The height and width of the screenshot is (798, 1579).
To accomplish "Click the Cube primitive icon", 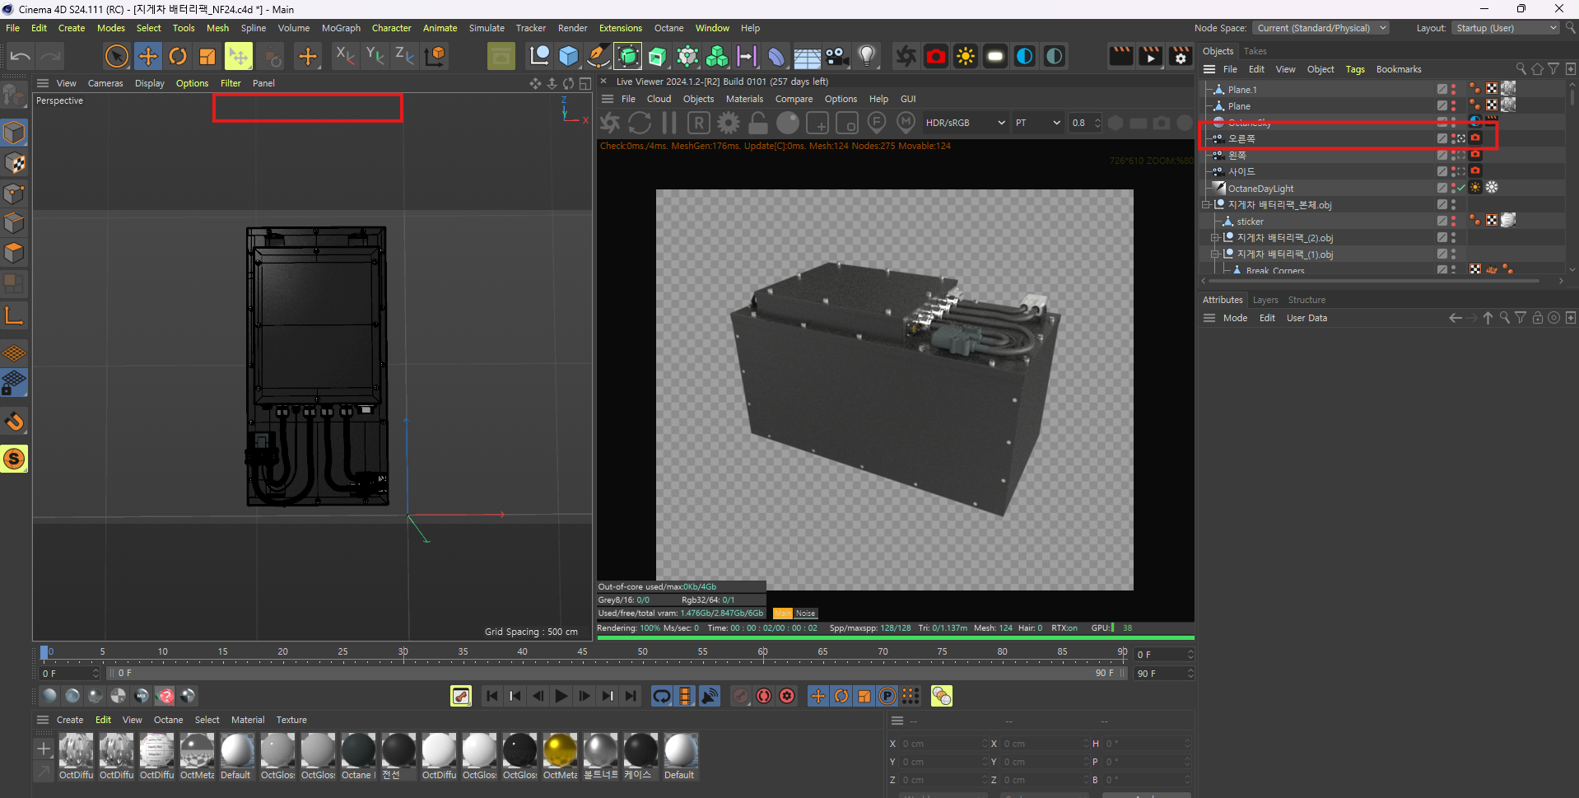I will [569, 56].
